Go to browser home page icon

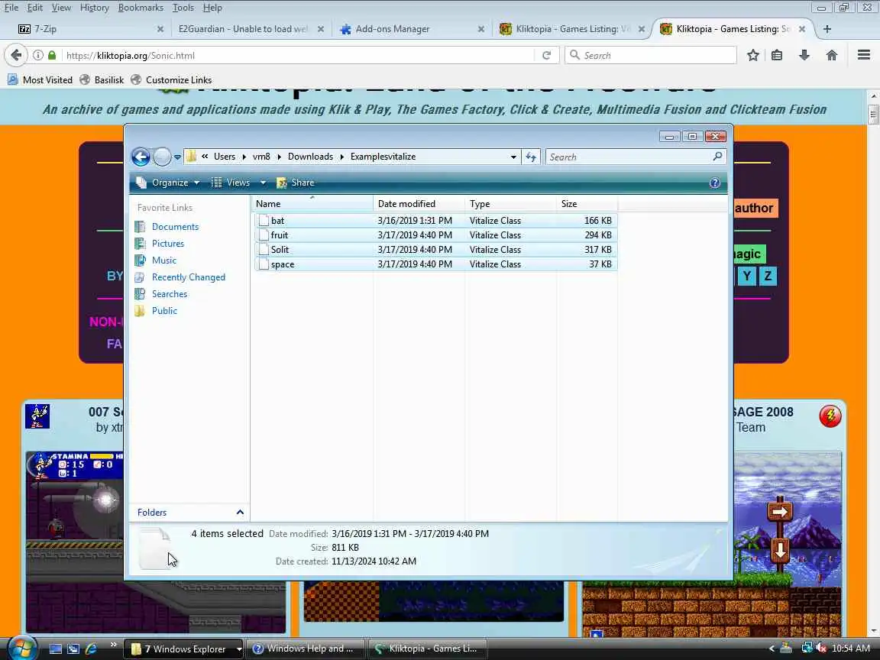click(x=832, y=55)
